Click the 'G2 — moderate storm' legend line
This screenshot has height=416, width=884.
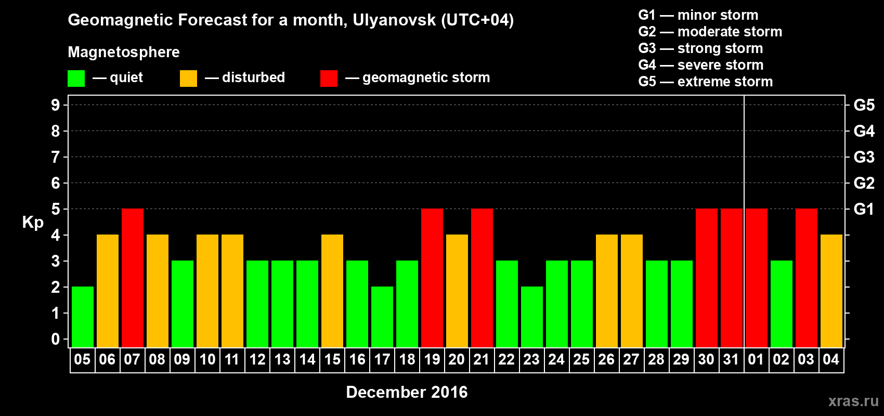point(710,32)
